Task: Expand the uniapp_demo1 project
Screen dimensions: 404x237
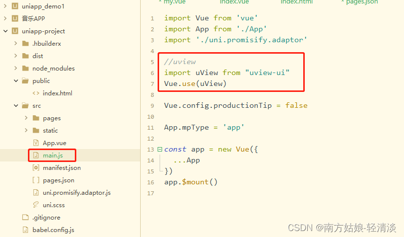Action: coord(5,6)
